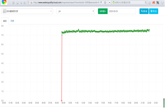Open the pH sensor parameter dropdown
Screen dimensions: 165x111
tap(75, 11)
